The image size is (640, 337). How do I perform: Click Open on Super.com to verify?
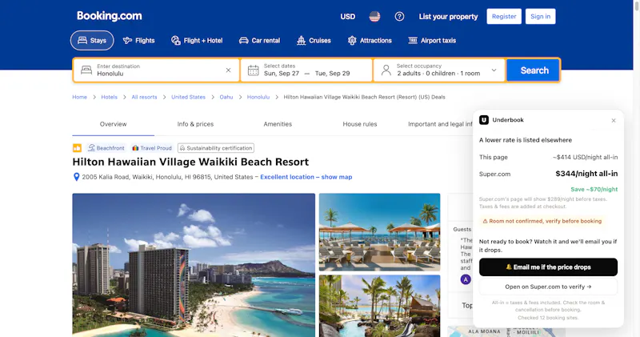[548, 287]
